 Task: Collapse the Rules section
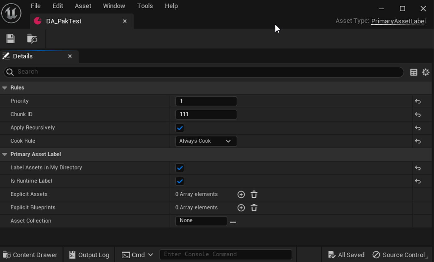(x=5, y=88)
